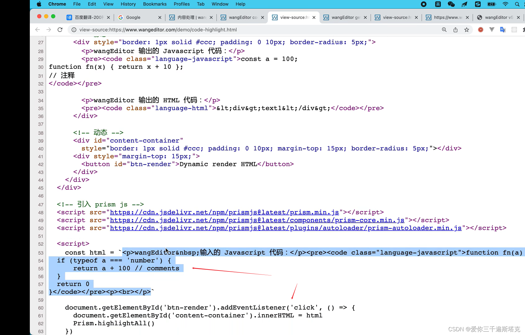
Task: Open the Vue devtools extension icon
Action: 492,30
